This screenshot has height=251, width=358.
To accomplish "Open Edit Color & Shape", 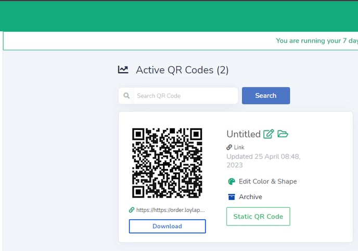I will click(x=267, y=181).
